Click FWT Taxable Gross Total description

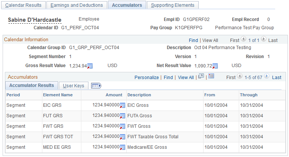coord(153,137)
